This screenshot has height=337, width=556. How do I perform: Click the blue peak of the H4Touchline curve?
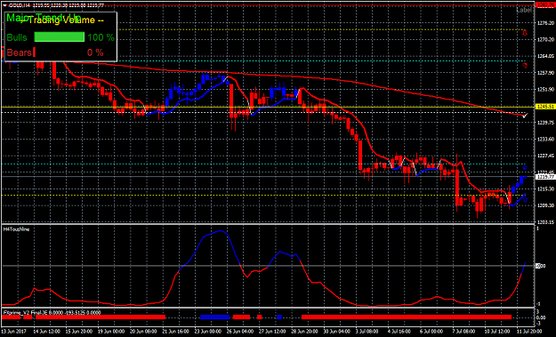(220, 231)
